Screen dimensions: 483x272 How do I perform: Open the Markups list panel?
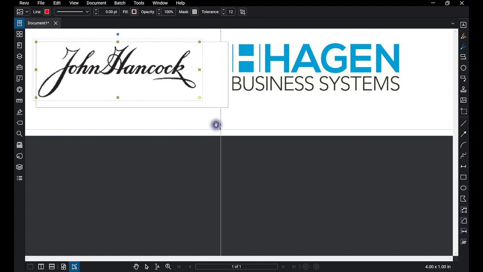point(20,178)
